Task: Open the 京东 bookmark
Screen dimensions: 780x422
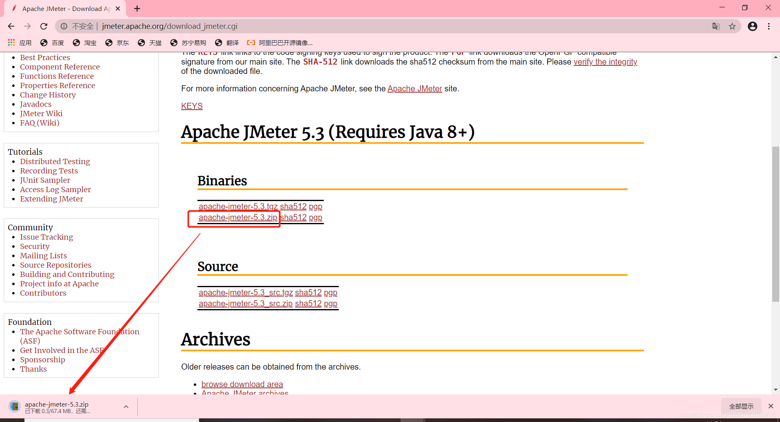Action: point(117,43)
